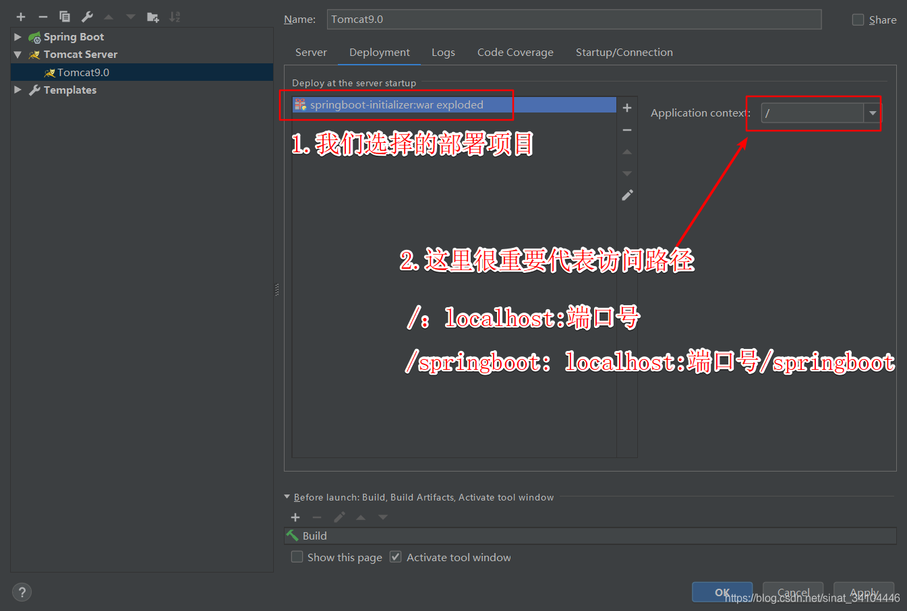The width and height of the screenshot is (907, 611).
Task: Open the Startup/Connection tab
Action: tap(624, 52)
